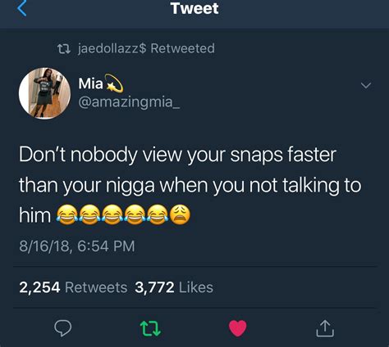
Task: Open Mia's display name
Action: pos(91,83)
